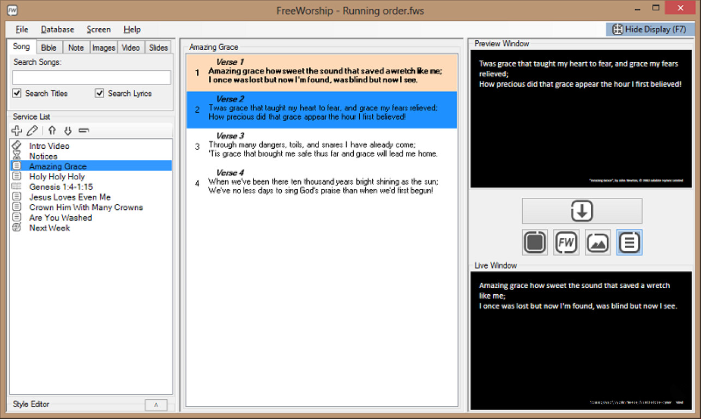This screenshot has height=419, width=701.
Task: Click the background image display mode icon
Action: point(598,242)
